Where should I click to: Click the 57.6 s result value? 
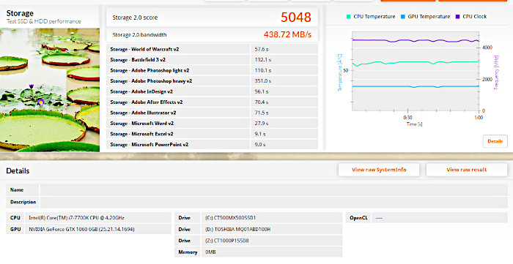[262, 49]
